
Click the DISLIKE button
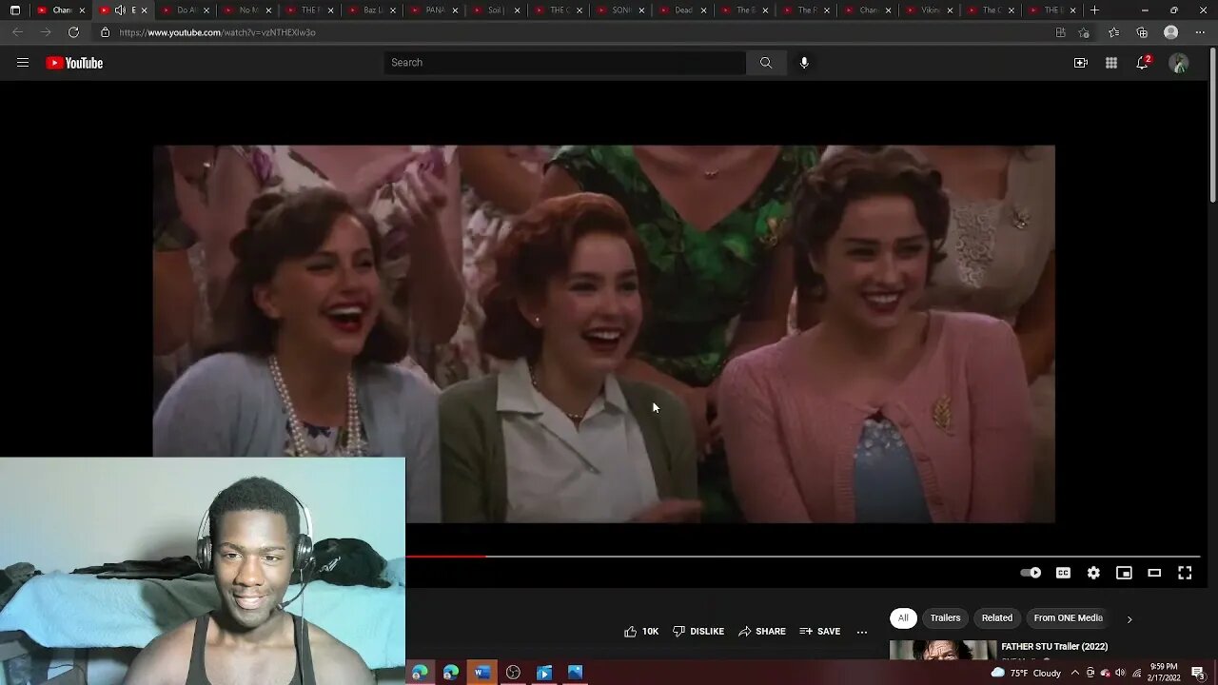(x=698, y=632)
